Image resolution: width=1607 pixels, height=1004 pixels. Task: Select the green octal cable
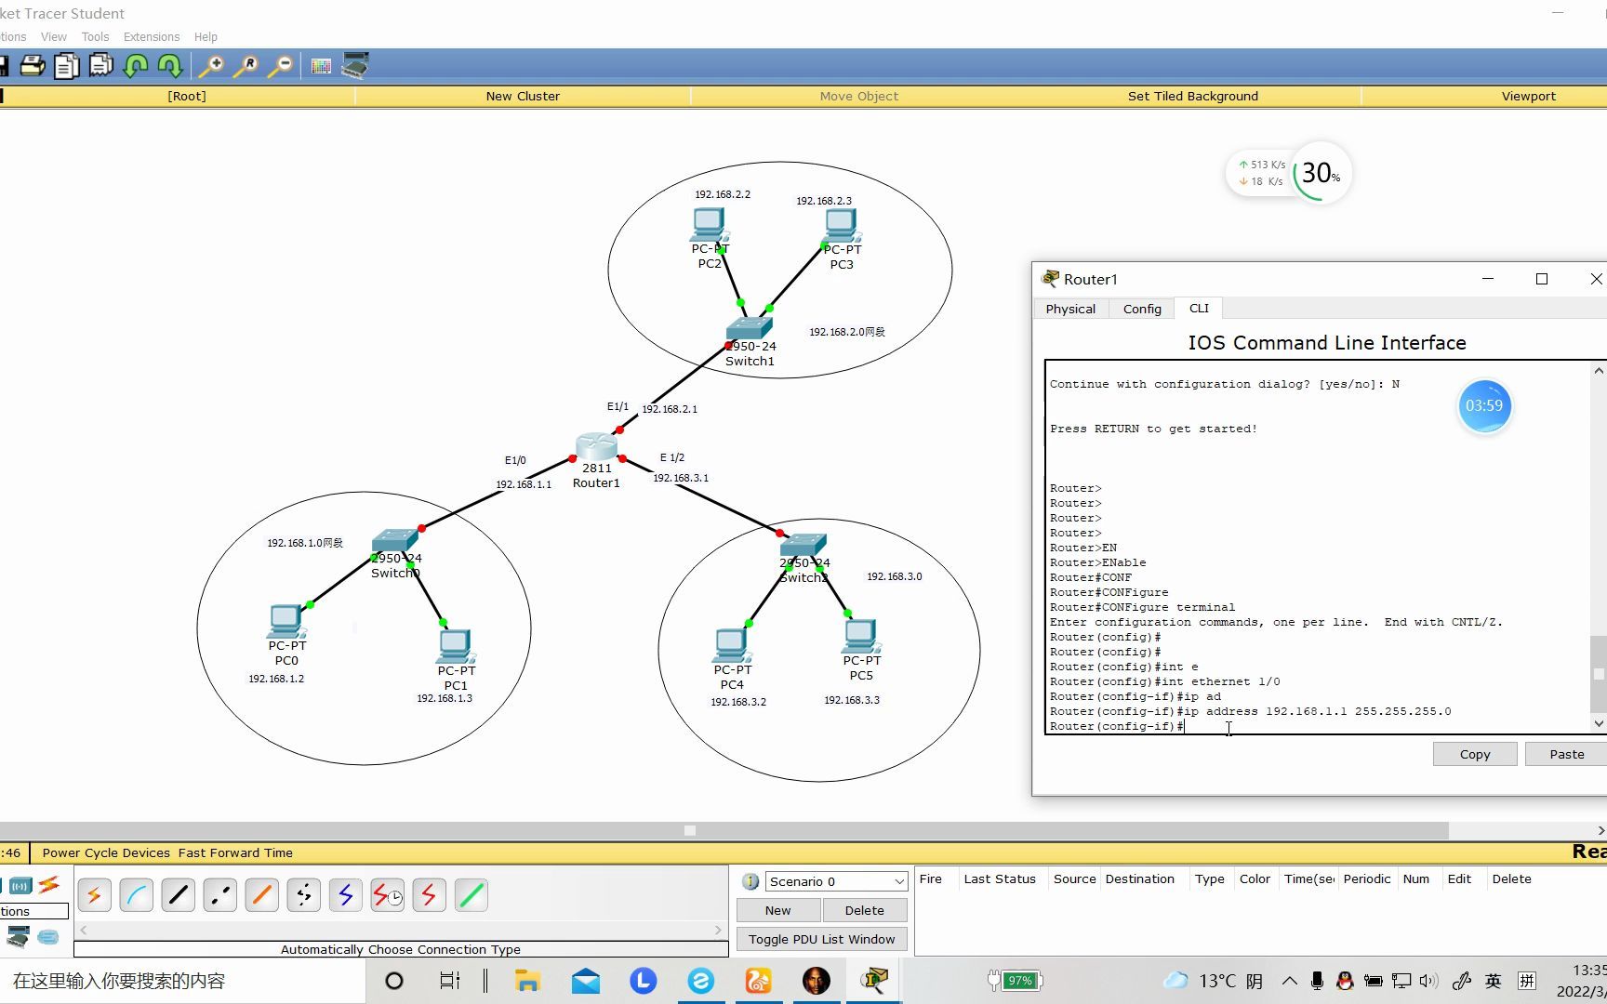tap(471, 895)
